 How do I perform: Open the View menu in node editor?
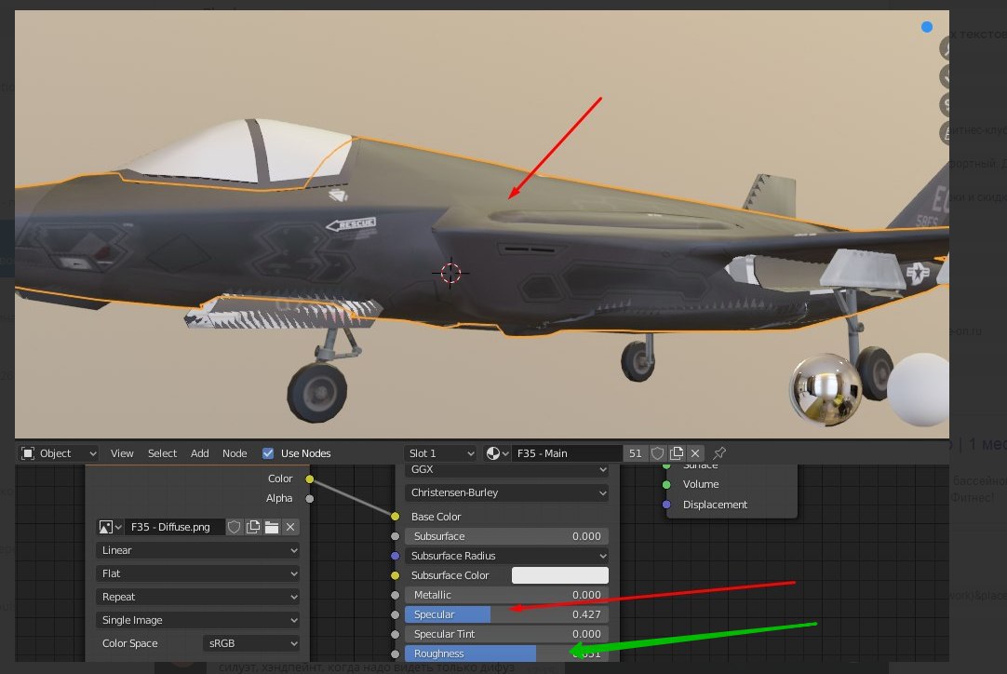tap(122, 453)
